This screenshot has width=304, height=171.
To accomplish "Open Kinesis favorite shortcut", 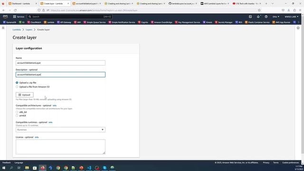I will point(208,22).
